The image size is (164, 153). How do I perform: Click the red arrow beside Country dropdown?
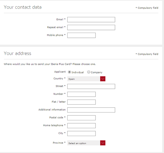103,79
